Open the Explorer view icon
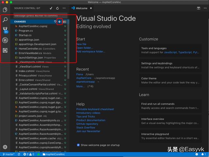209x157 pixels. point(5,10)
